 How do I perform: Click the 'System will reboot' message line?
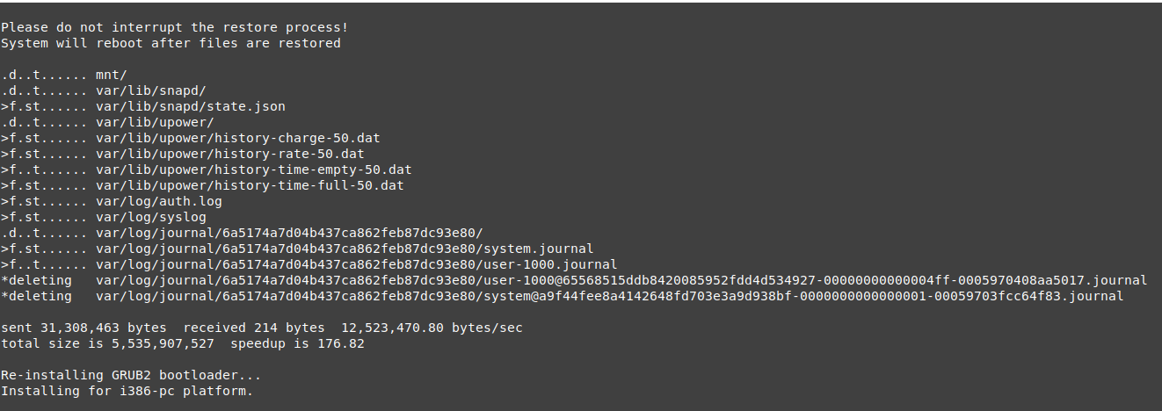pyautogui.click(x=171, y=43)
